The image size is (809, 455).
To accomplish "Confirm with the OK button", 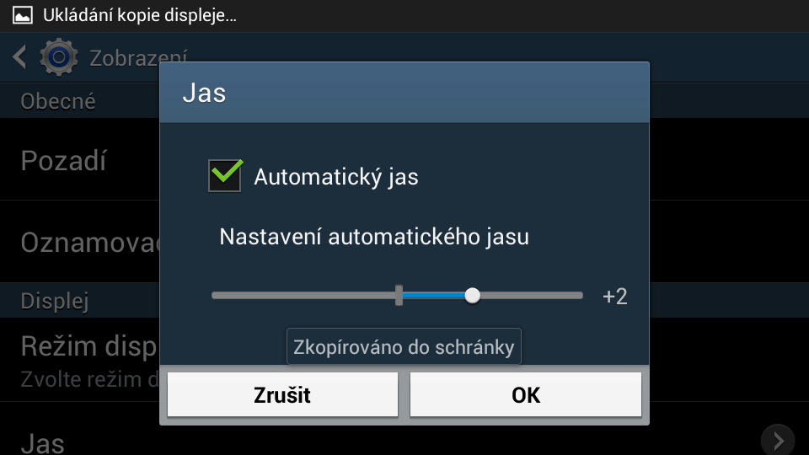I will tap(526, 394).
